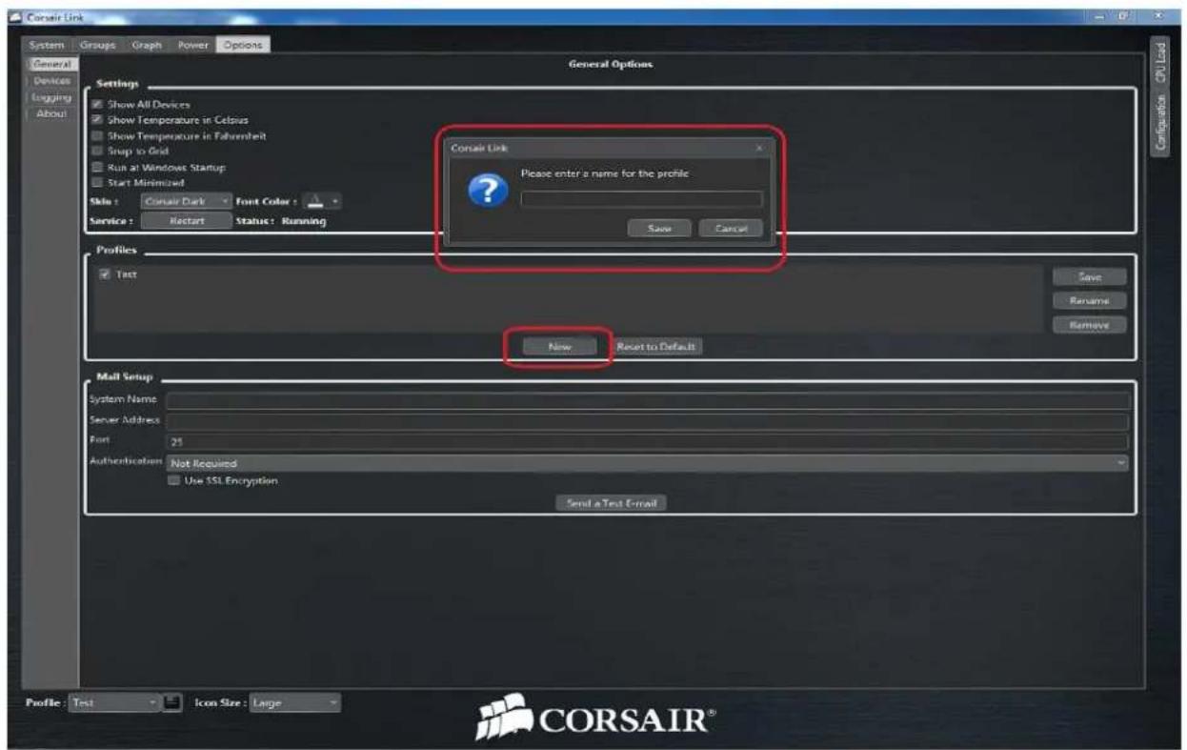Click the Restart service button
1187x750 pixels.
tap(186, 221)
